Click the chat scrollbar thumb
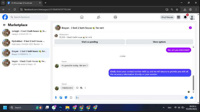 (x=193, y=83)
